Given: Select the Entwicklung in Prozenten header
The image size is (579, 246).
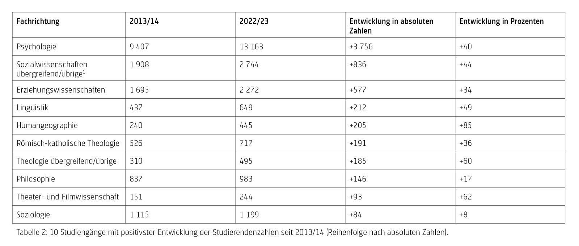Looking at the screenshot, I should (501, 21).
